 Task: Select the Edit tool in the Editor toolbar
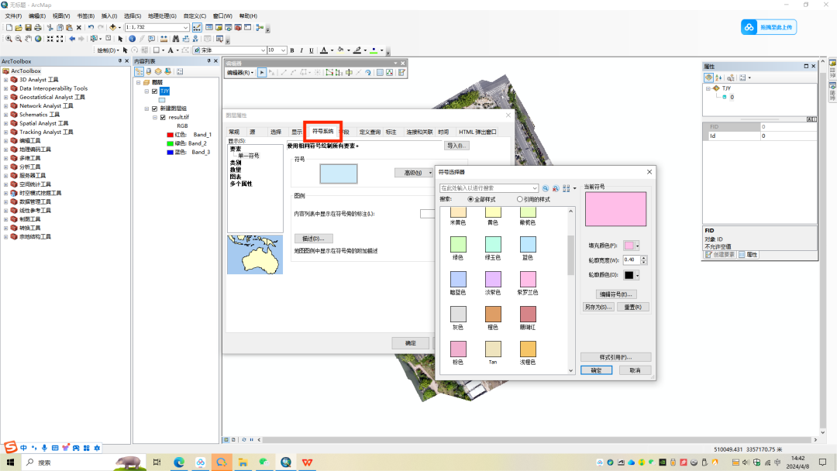pos(262,73)
